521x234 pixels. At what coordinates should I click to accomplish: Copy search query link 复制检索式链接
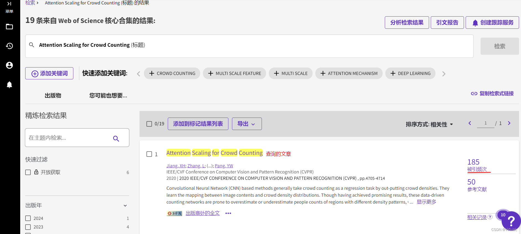click(x=492, y=93)
